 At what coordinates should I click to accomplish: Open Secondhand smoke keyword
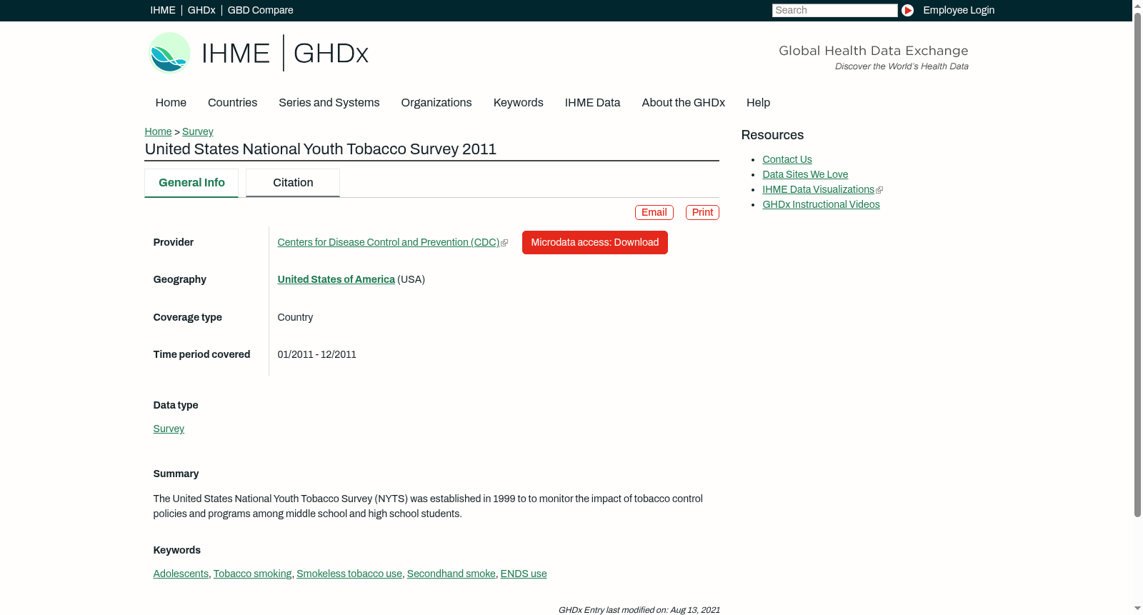point(451,574)
